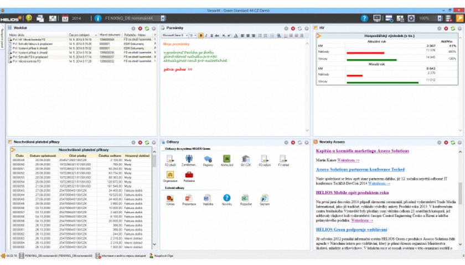Click the green magnifier search icon in toolbar
Screen dimensions: 465x265
pyautogui.click(x=29, y=18)
